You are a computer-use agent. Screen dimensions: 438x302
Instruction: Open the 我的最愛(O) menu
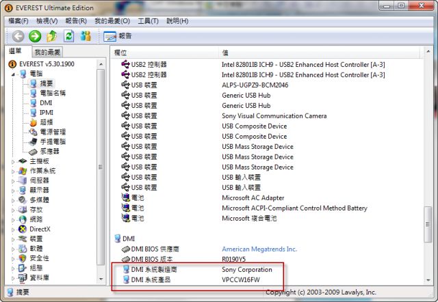pos(112,21)
